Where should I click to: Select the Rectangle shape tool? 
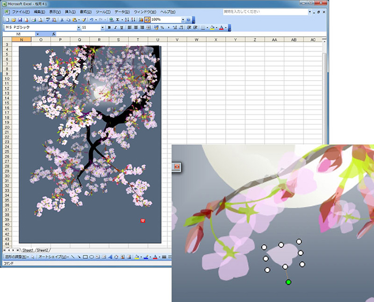point(85,257)
